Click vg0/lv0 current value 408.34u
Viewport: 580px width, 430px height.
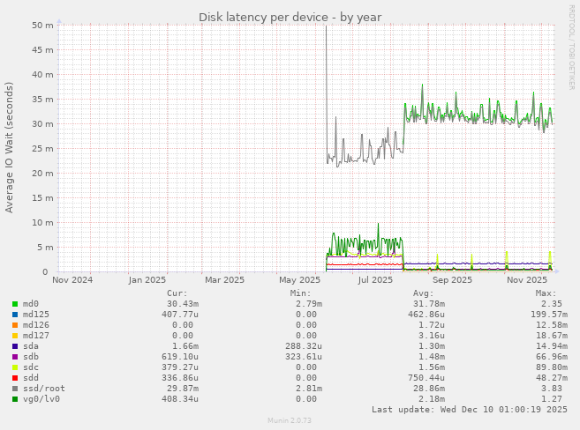coord(180,399)
